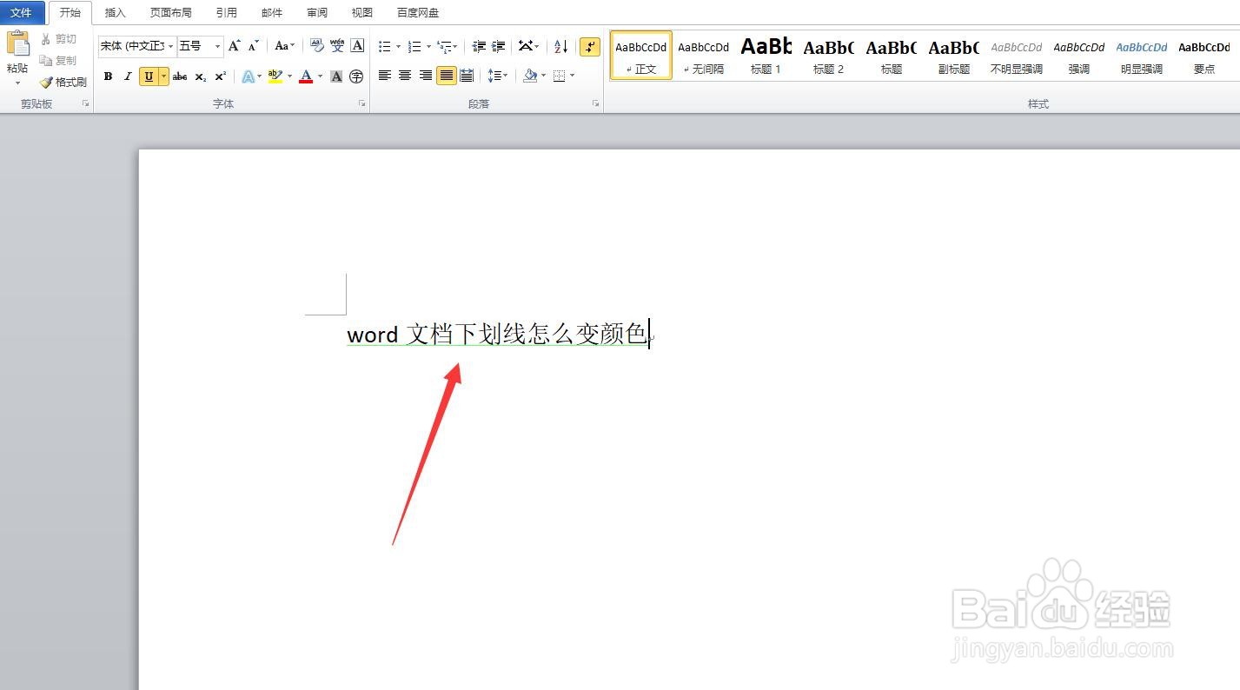The image size is (1240, 690).
Task: Apply the 正文 Normal style
Action: 641,56
